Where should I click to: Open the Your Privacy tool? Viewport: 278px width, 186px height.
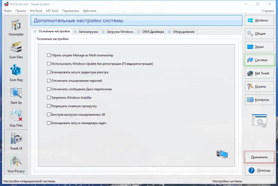tap(16, 164)
